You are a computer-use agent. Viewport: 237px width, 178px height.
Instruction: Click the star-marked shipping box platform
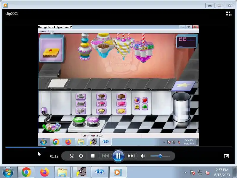183,86
